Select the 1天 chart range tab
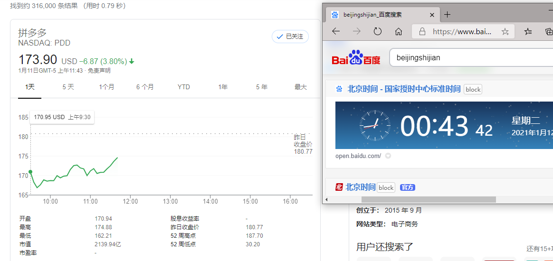Viewport: 553px width, 261px height. click(29, 87)
